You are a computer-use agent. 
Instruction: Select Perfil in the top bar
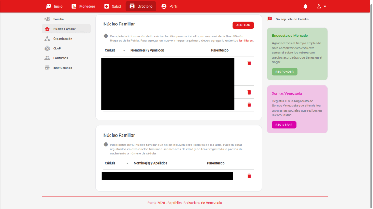tap(169, 6)
